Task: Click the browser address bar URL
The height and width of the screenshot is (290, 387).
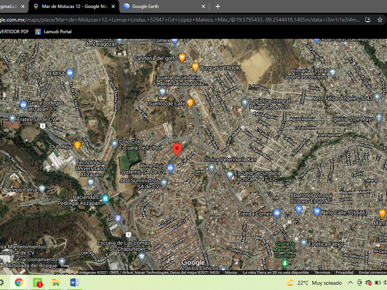Action: 180,20
